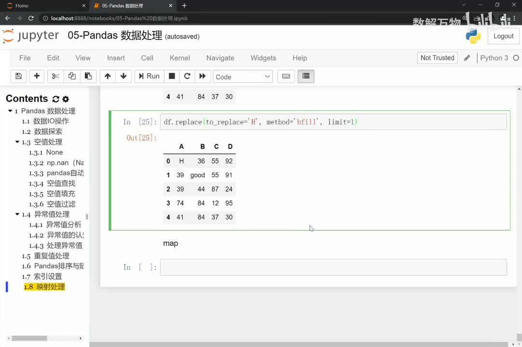The width and height of the screenshot is (522, 347).
Task: Open the Insert menu
Action: pos(116,58)
